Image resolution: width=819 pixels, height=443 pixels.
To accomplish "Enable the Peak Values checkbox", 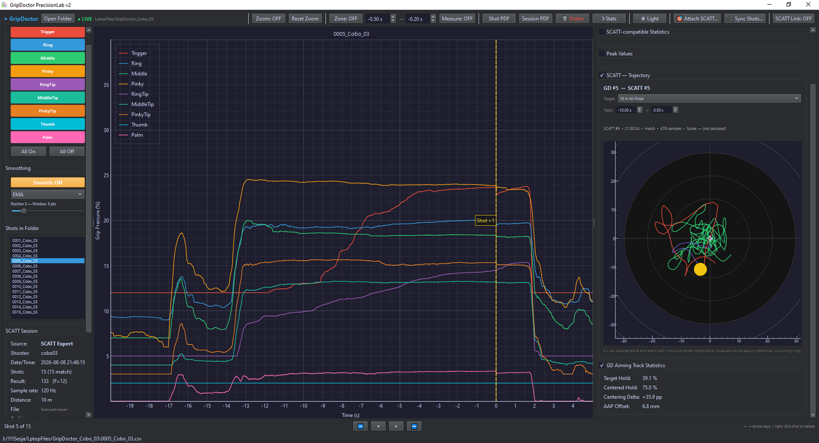I will pos(602,54).
